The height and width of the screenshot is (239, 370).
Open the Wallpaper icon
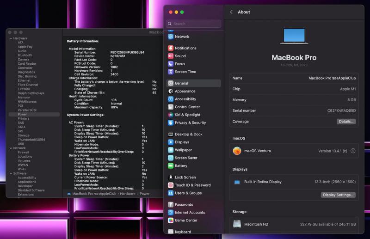(171, 150)
